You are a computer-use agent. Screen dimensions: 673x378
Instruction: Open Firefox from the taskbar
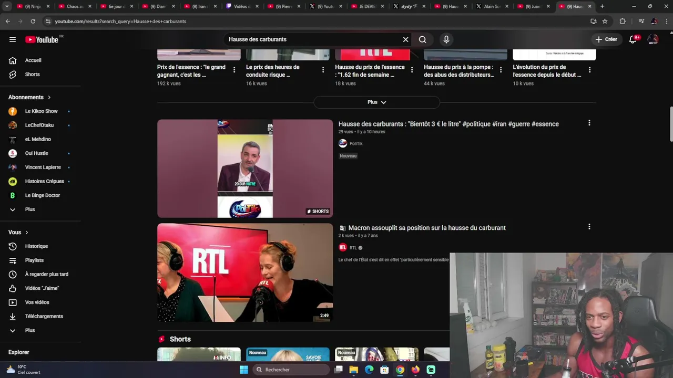click(x=415, y=370)
